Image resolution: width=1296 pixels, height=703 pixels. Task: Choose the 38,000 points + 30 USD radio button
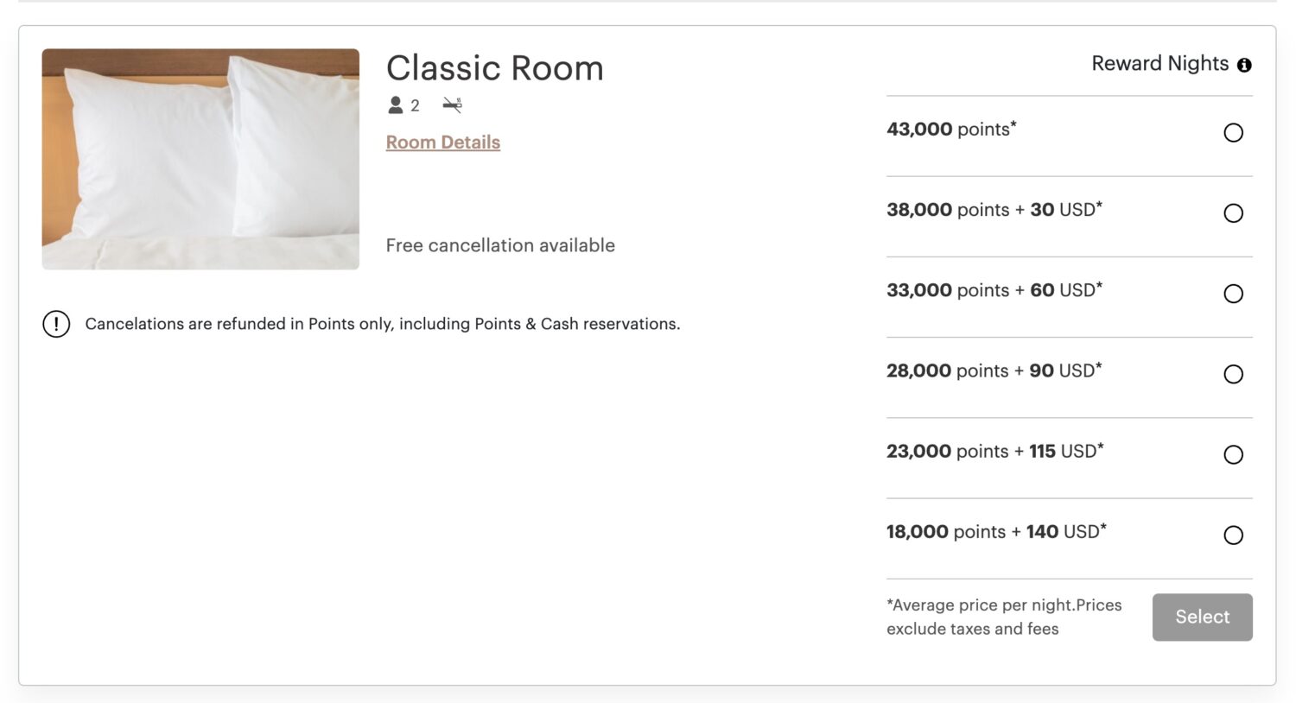tap(1233, 212)
